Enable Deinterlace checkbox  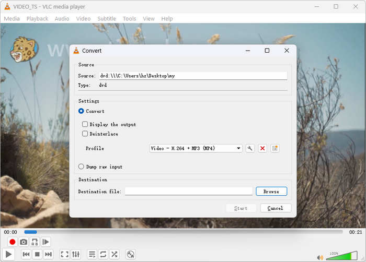tap(85, 134)
